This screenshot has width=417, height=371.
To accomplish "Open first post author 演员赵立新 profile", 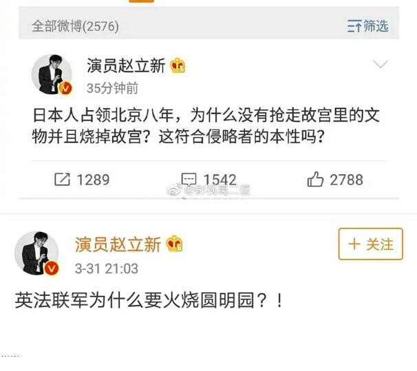I will coord(126,65).
